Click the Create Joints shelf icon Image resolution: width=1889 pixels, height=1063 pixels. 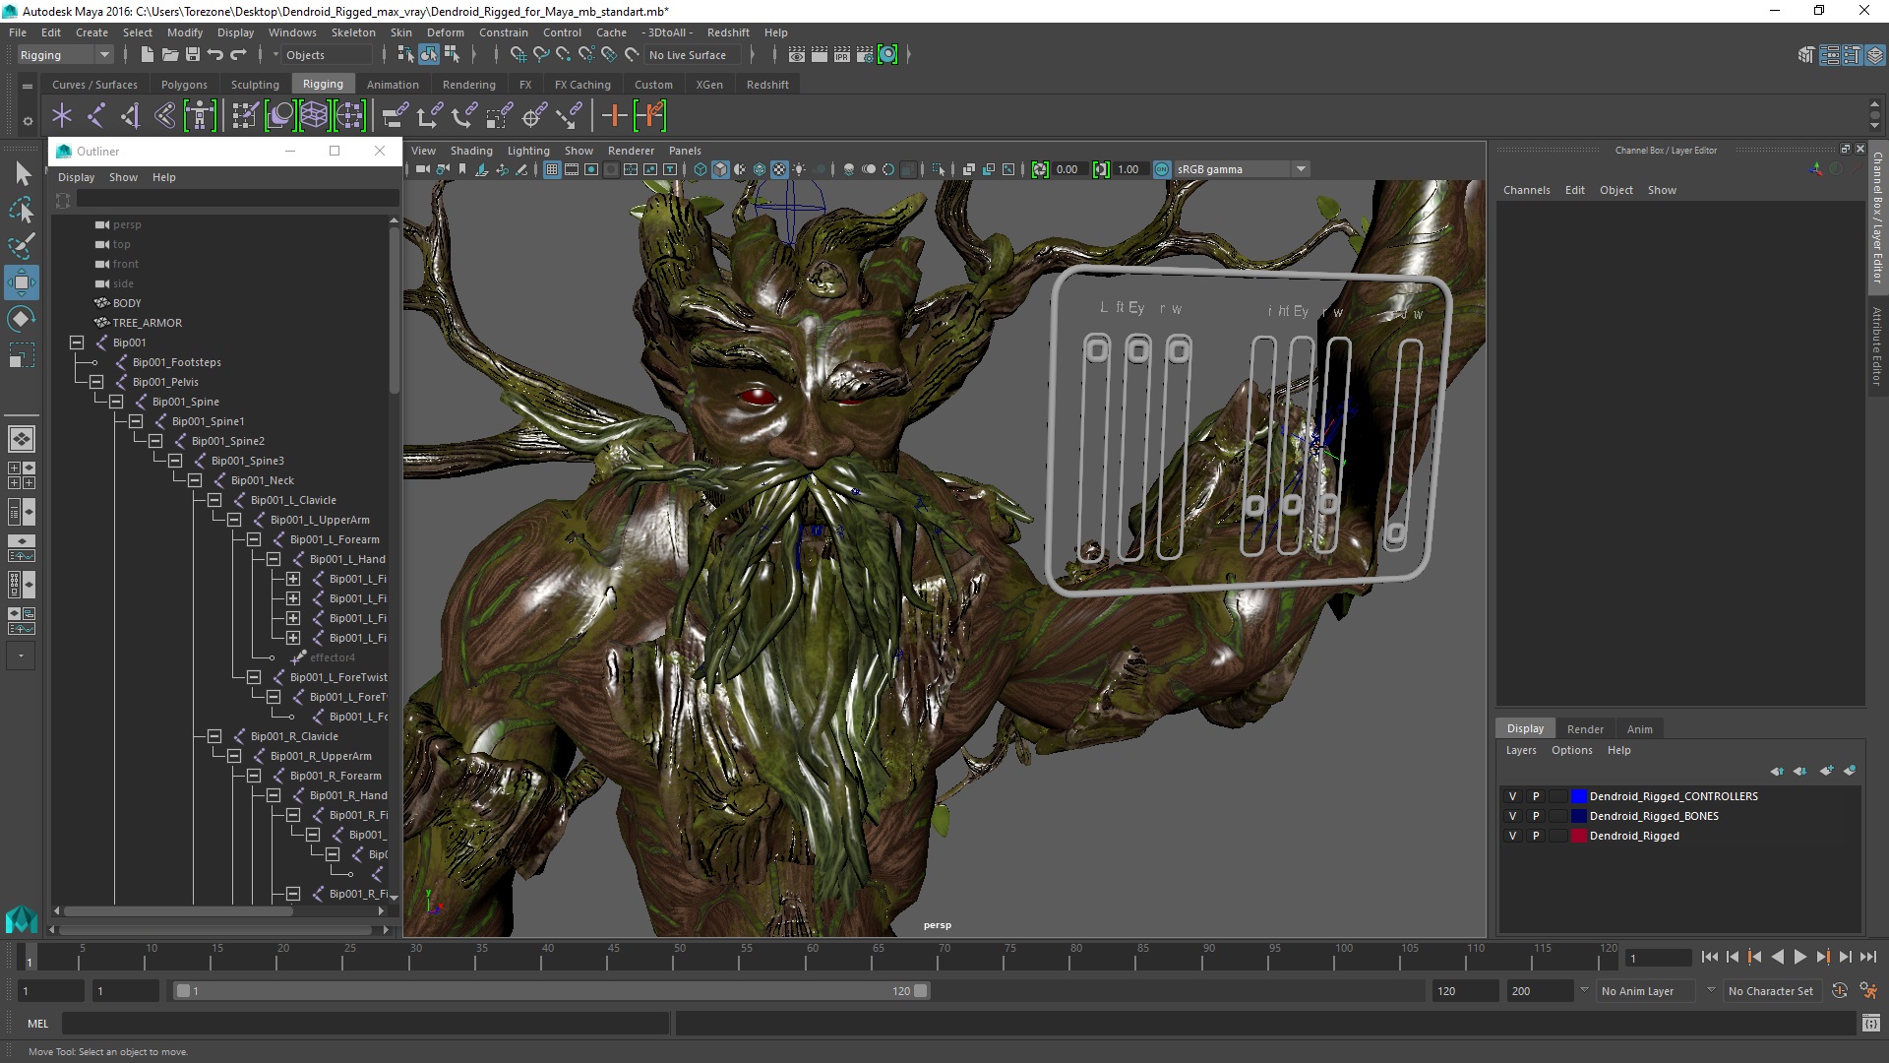click(x=96, y=116)
